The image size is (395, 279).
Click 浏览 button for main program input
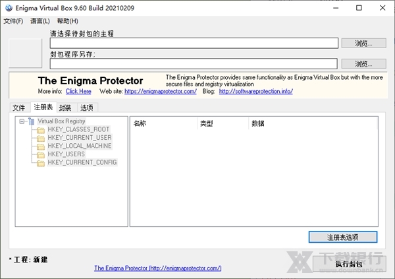(363, 43)
